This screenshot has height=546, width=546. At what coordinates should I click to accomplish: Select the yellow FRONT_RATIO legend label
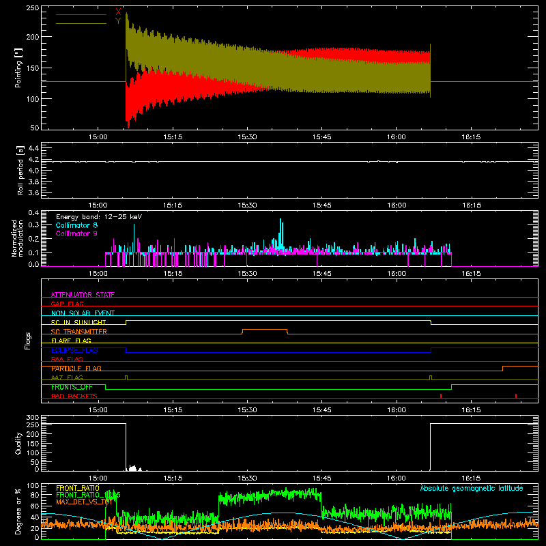click(78, 488)
